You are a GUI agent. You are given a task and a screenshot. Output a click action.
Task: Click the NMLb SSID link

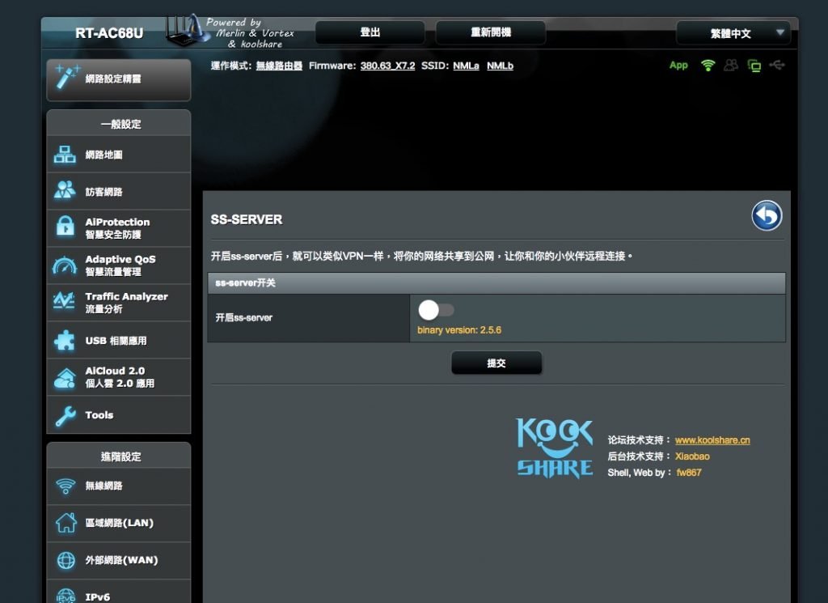tap(500, 66)
